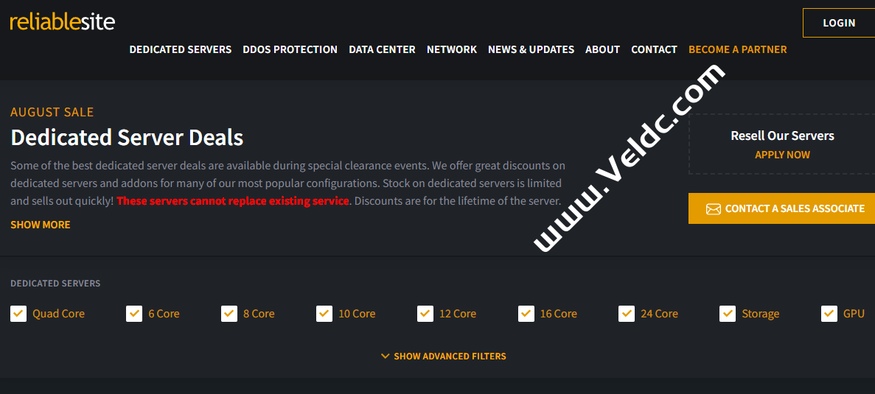Uncheck the Quad Core checkbox
Screen dimensions: 875x394
click(x=18, y=314)
